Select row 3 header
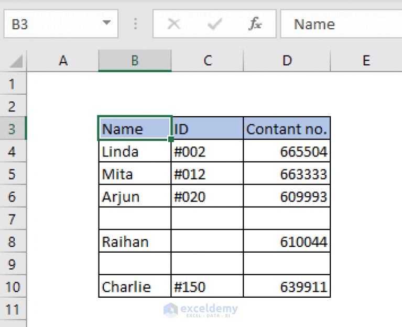Viewport: 402px width, 327px height. pos(13,128)
